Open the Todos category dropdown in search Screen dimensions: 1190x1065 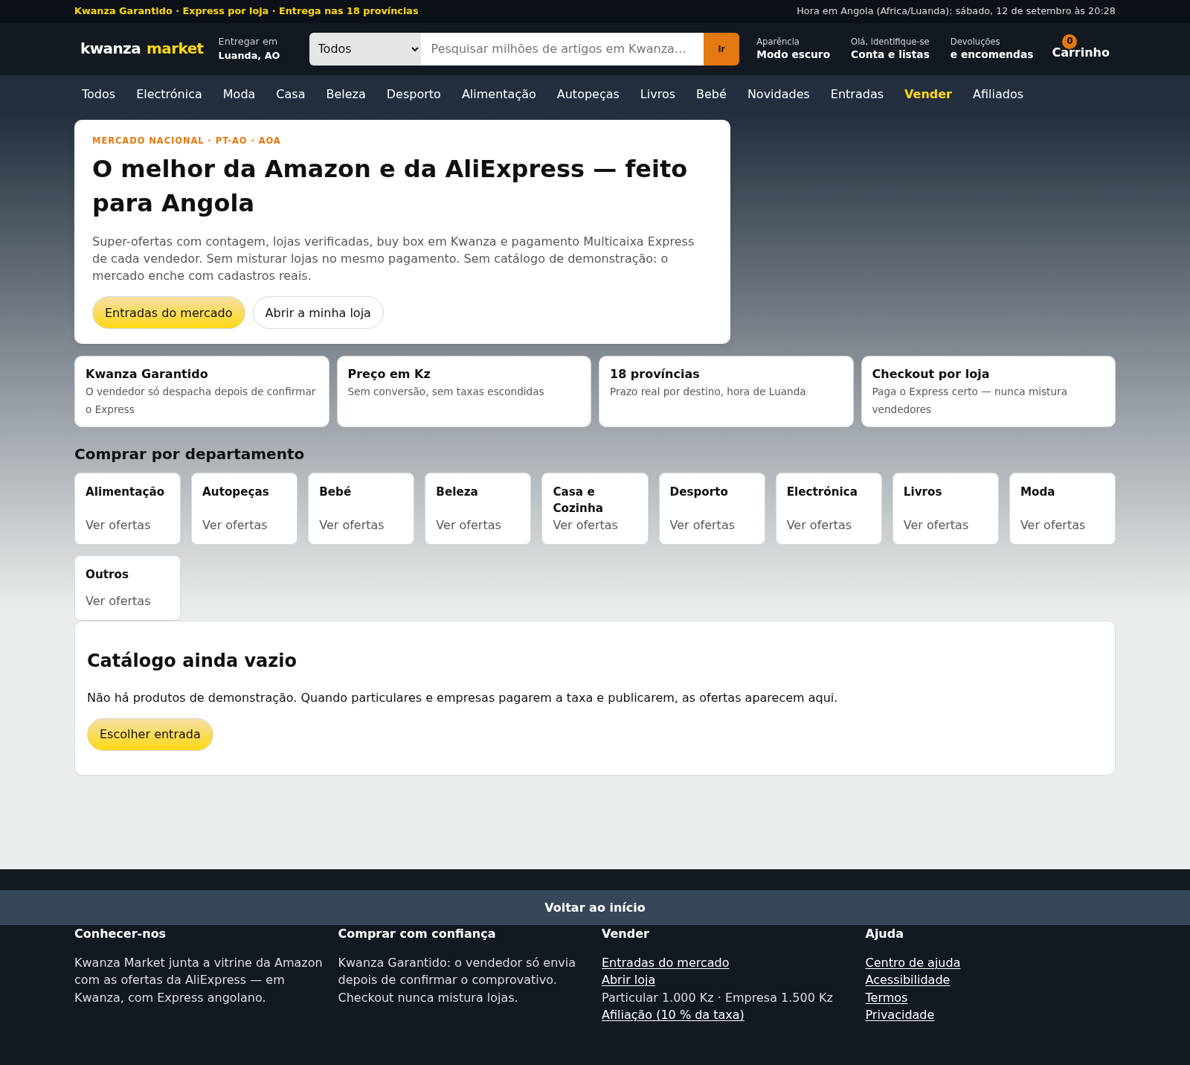tap(365, 49)
